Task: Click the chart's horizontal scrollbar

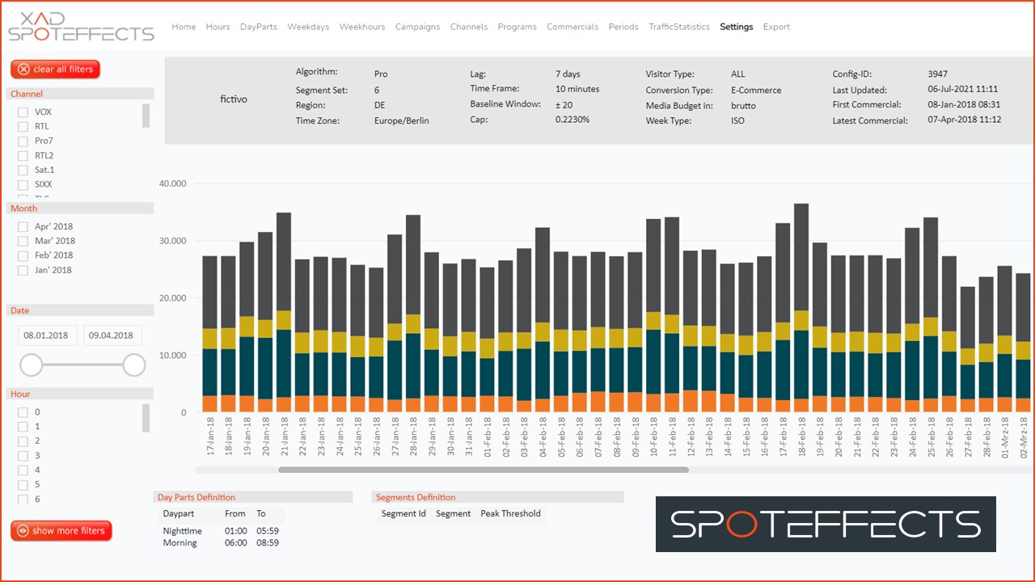Action: tap(484, 469)
